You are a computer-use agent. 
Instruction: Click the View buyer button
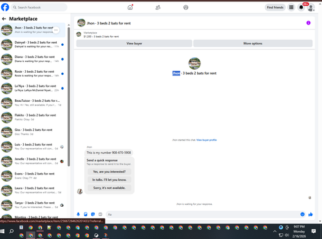click(134, 43)
